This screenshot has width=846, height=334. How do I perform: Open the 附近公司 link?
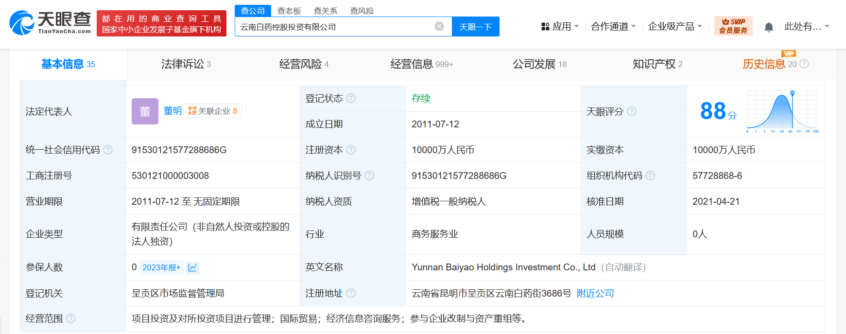point(595,293)
